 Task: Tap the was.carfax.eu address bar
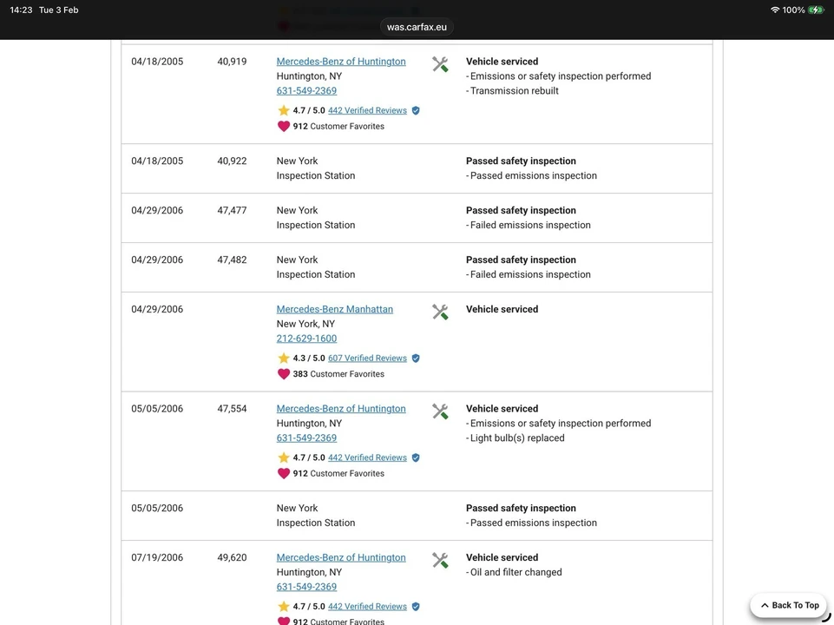[417, 27]
